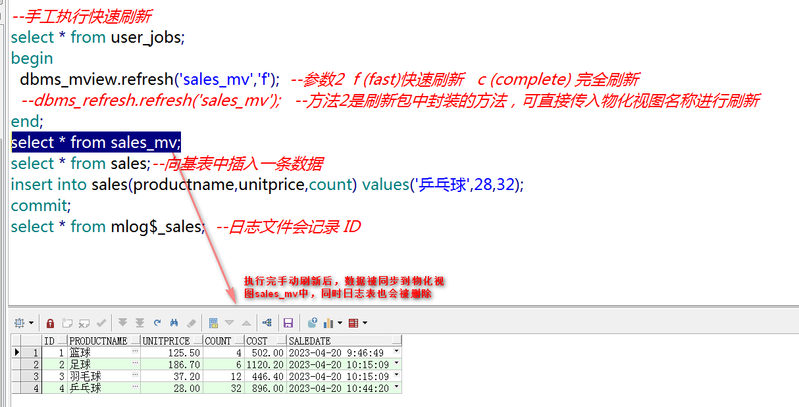Click the dbms_mview.refresh statement

click(x=150, y=80)
